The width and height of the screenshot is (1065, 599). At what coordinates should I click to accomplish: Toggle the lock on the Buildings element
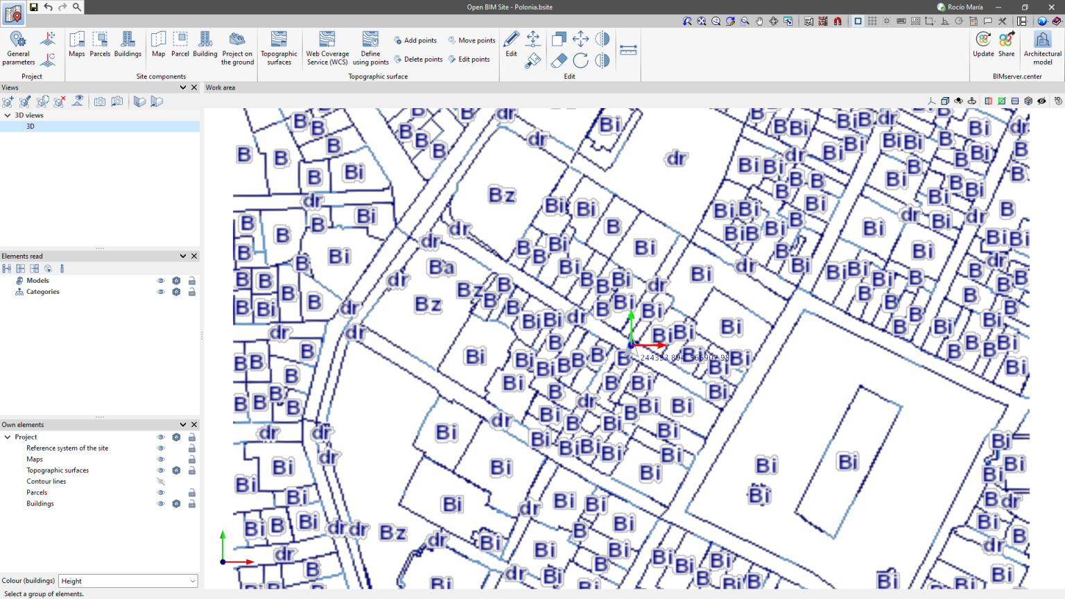click(191, 503)
